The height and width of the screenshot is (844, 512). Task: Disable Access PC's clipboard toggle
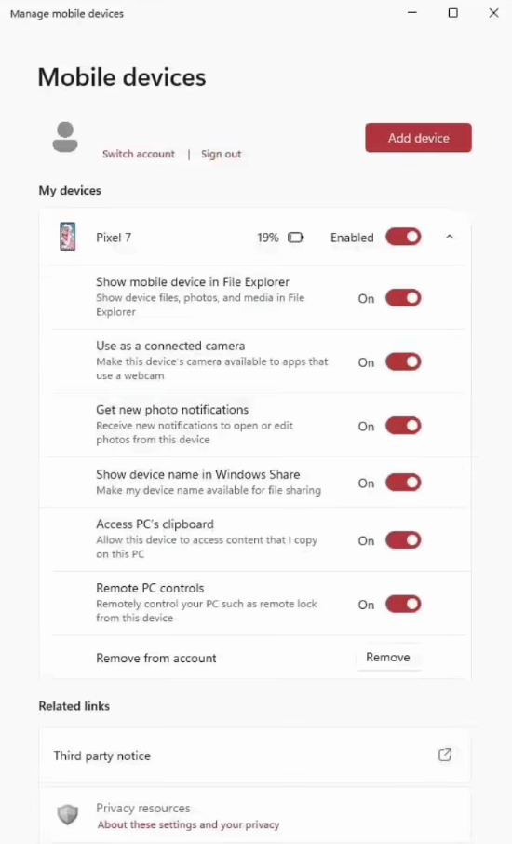[403, 540]
